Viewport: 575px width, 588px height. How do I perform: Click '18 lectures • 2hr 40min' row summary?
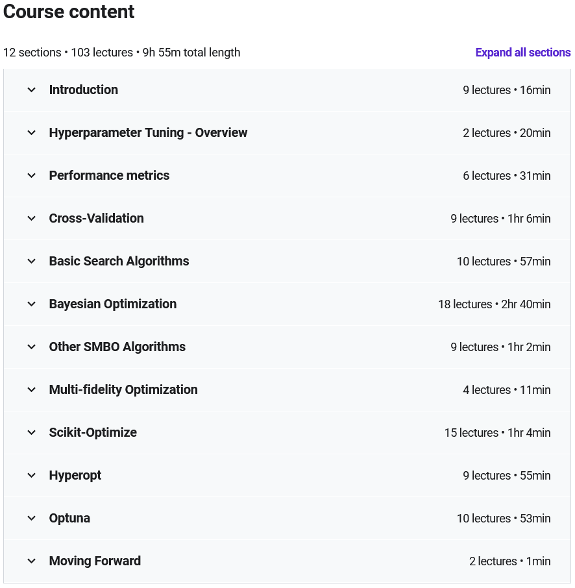pos(495,304)
